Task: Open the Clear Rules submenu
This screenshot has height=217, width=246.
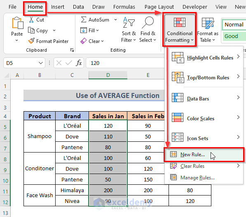Action: (x=204, y=166)
